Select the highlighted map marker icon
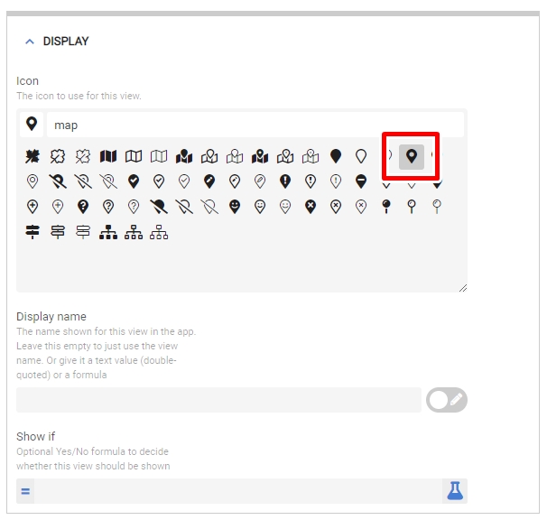Screen dimensions: 547x520 [412, 156]
